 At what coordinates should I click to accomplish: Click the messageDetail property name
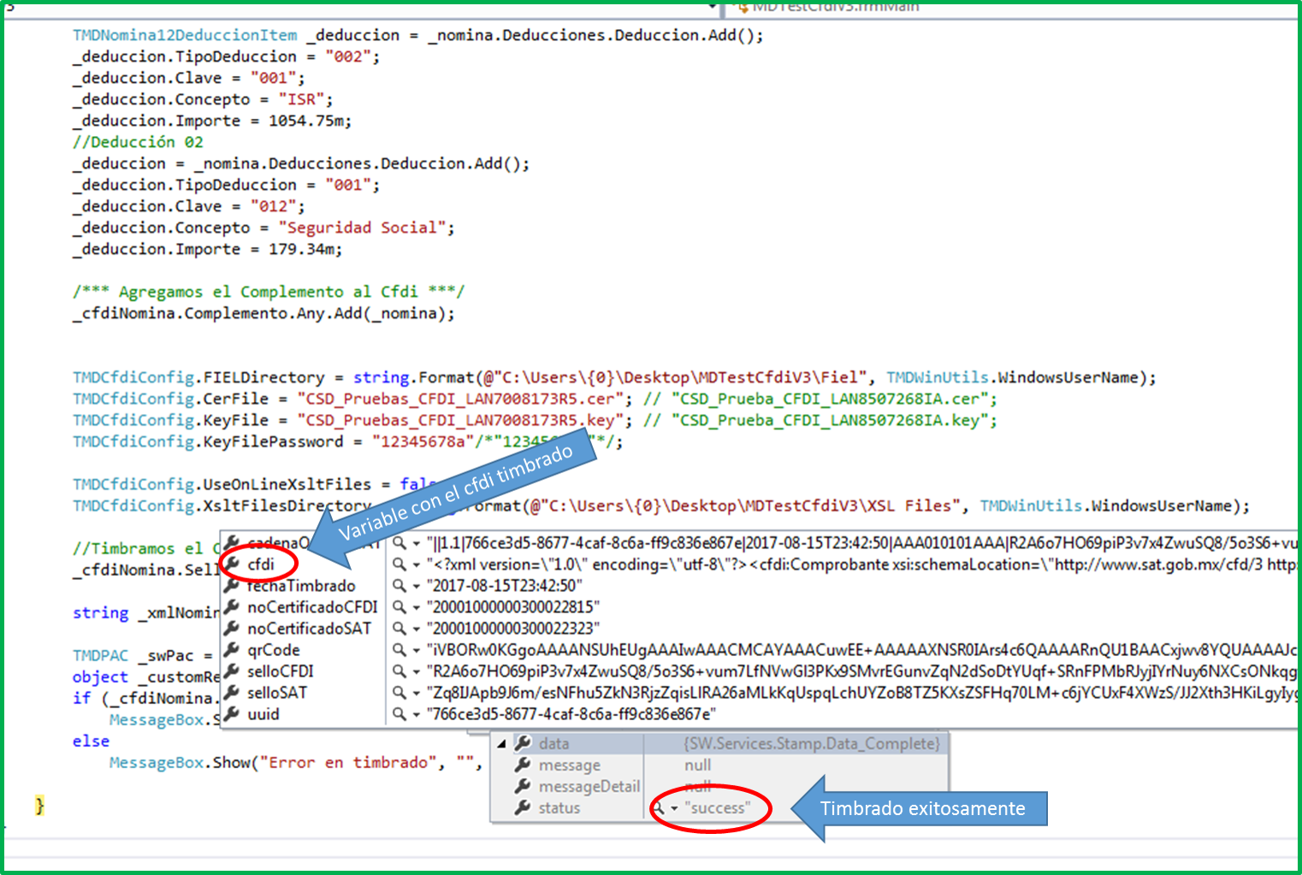point(589,786)
